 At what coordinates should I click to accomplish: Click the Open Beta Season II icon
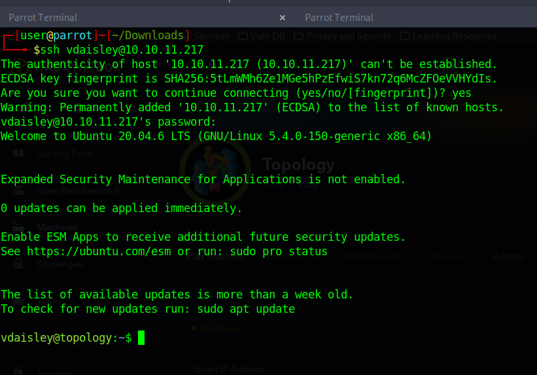pyautogui.click(x=18, y=190)
